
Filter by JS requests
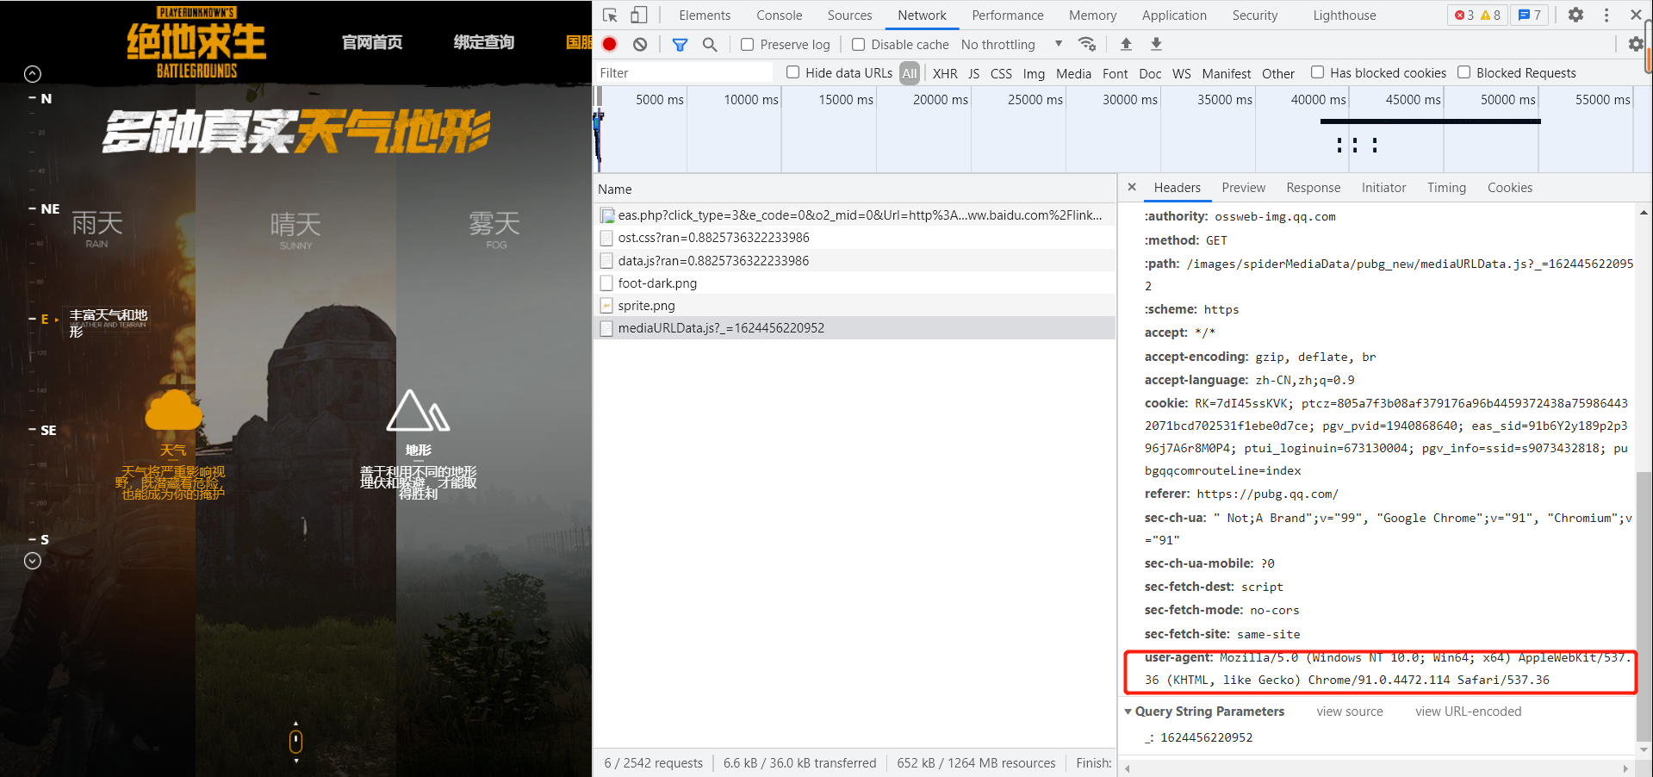click(x=973, y=73)
